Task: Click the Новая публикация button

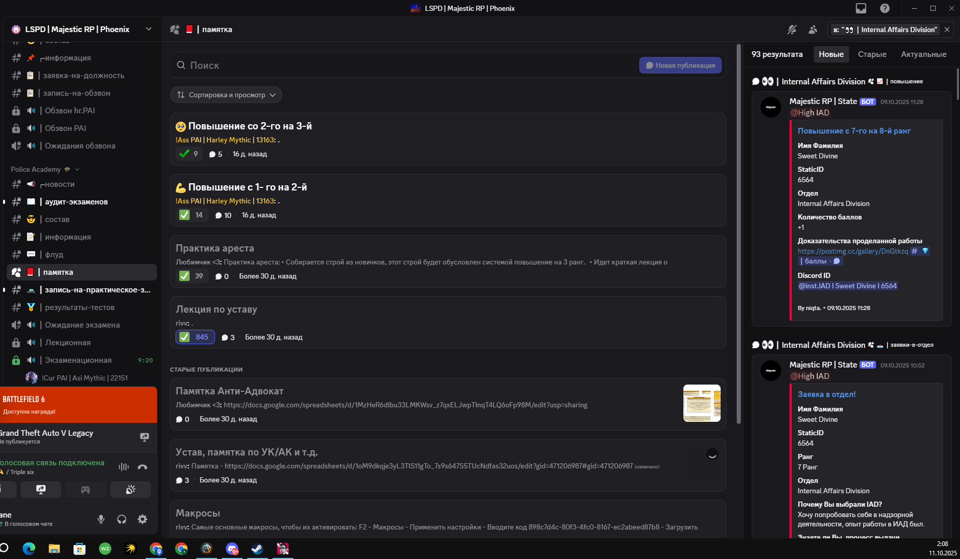Action: (x=680, y=65)
